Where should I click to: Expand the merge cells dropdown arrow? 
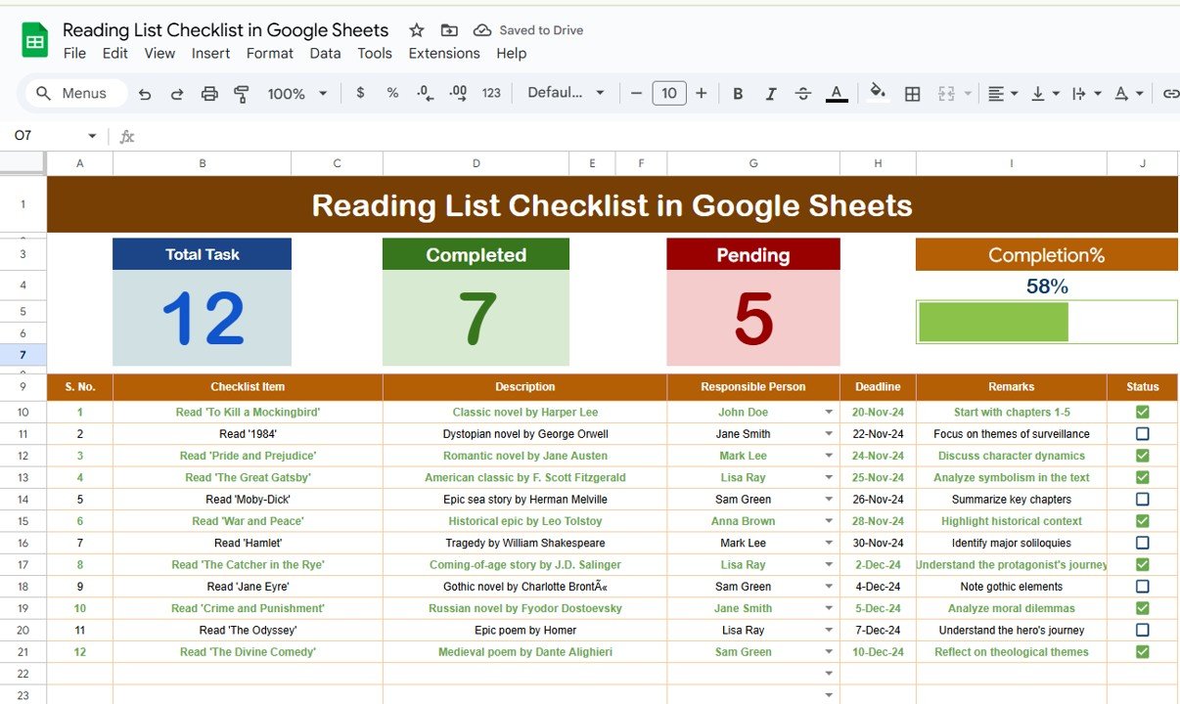point(968,94)
